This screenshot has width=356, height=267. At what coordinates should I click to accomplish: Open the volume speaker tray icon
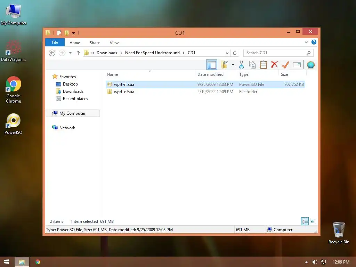pyautogui.click(x=315, y=262)
